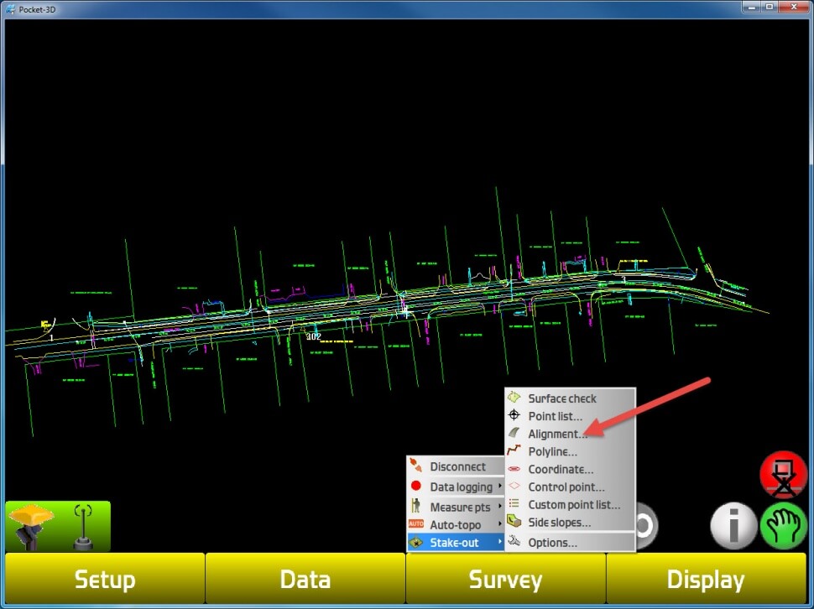Viewport: 814px width, 609px height.
Task: Select Alignment… from the submenu
Action: (557, 435)
